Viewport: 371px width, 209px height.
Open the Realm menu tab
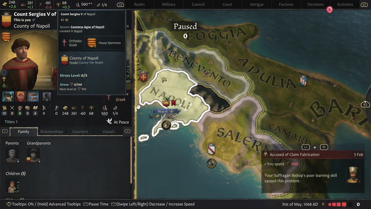[139, 4]
